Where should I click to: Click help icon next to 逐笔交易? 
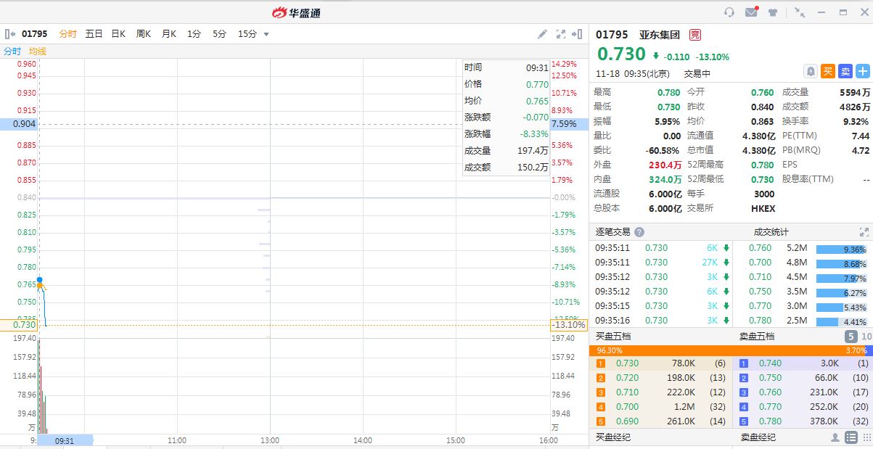(x=639, y=232)
